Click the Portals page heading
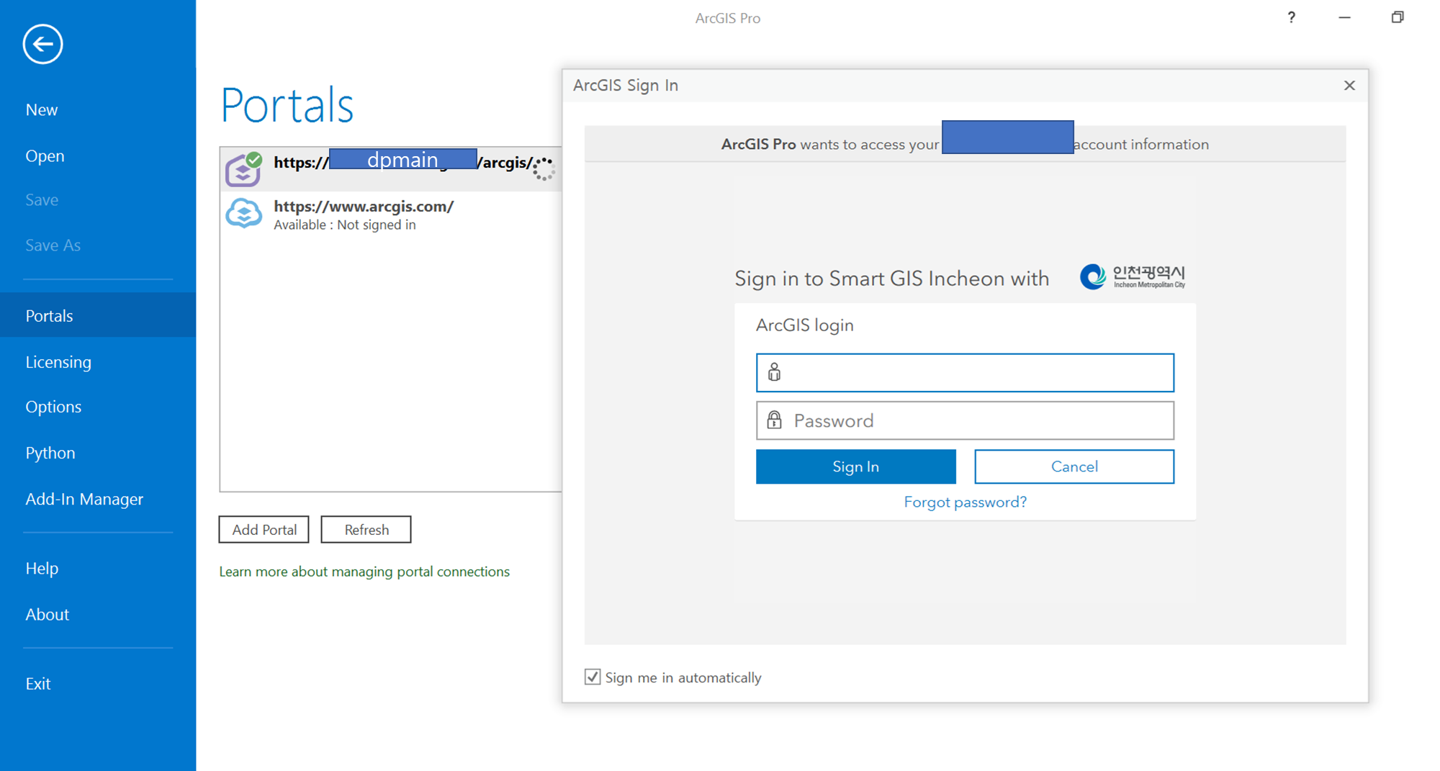This screenshot has width=1440, height=771. (x=287, y=105)
